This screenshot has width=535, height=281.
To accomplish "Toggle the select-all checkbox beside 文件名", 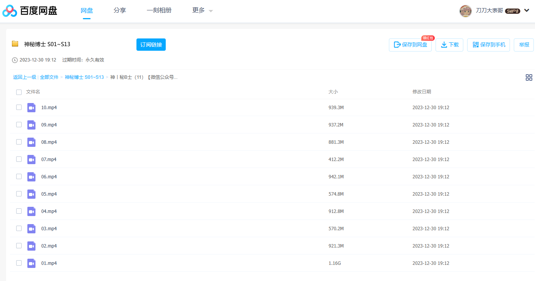I will (x=19, y=92).
